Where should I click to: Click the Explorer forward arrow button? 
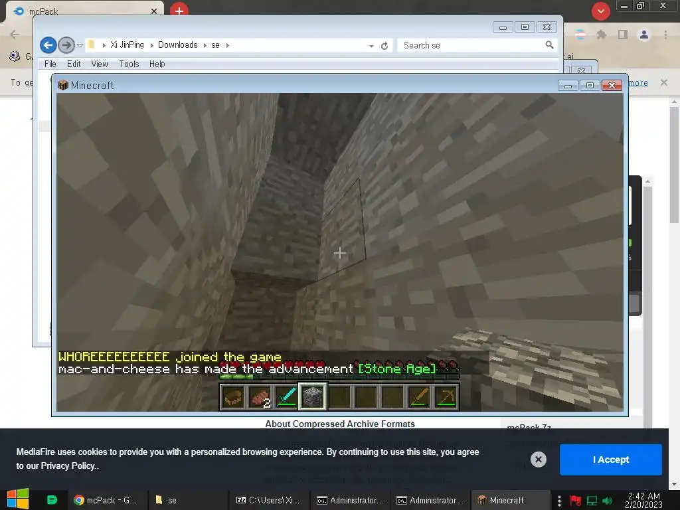click(66, 44)
